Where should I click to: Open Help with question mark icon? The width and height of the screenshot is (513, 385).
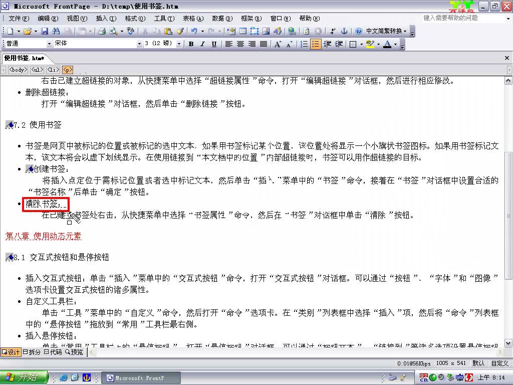coord(359,31)
